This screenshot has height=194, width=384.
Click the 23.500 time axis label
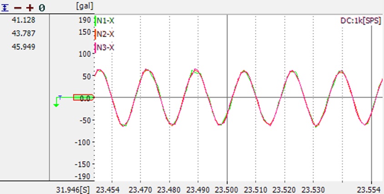click(227, 188)
